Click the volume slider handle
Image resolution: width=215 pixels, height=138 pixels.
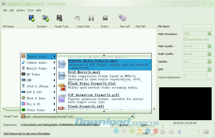tap(199, 132)
